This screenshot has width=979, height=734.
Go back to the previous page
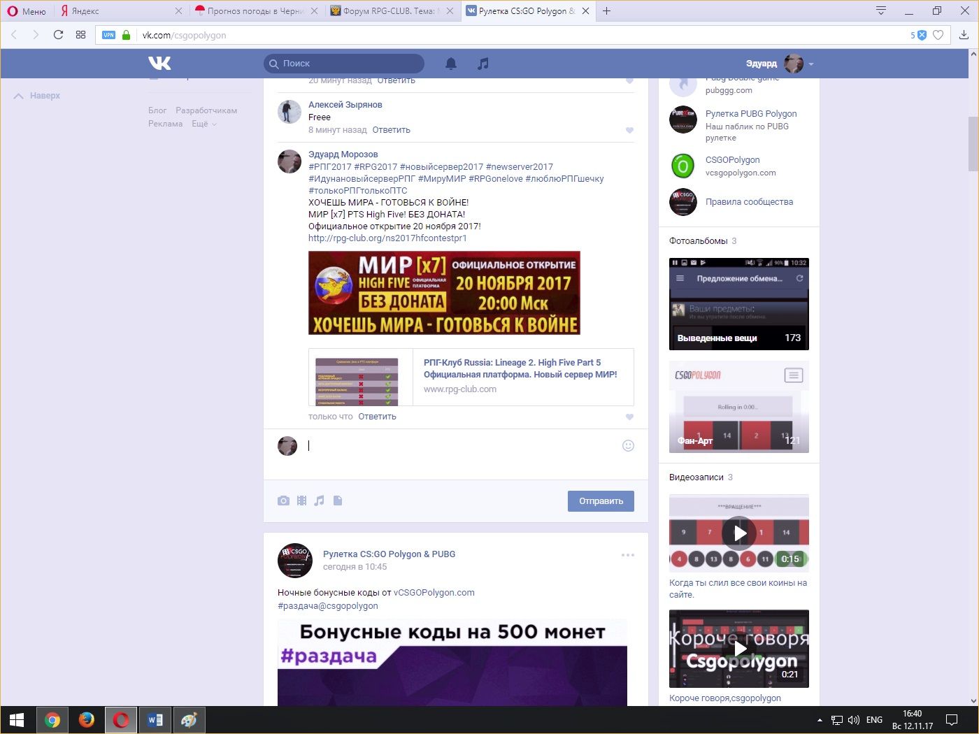pos(15,35)
